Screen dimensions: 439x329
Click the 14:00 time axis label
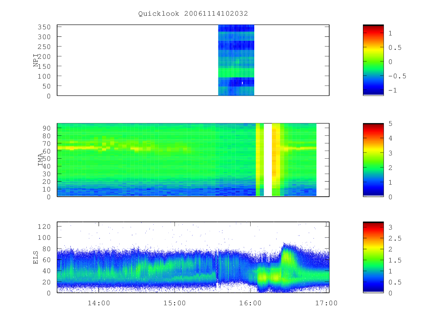[x=99, y=303]
